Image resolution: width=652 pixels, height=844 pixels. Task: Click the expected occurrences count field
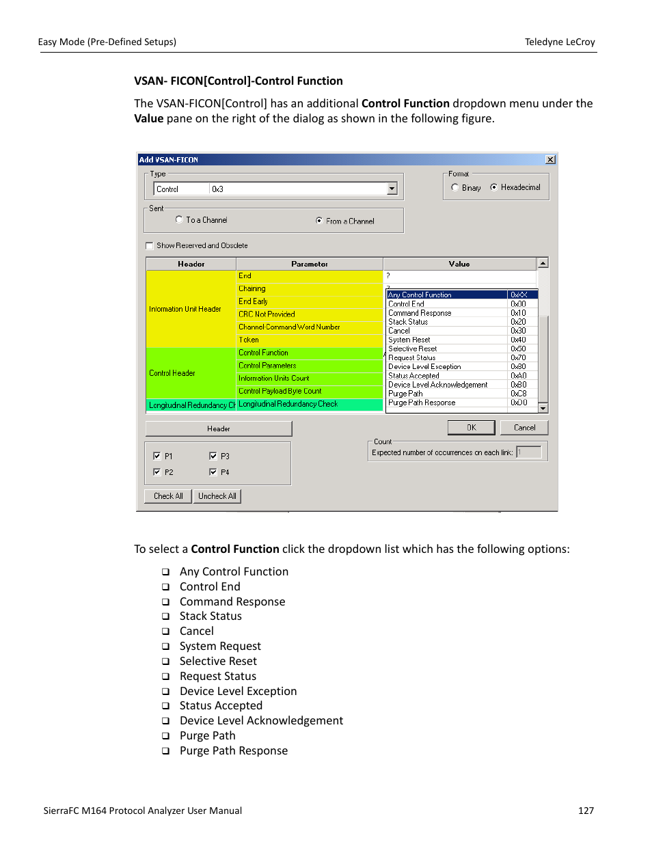click(529, 452)
